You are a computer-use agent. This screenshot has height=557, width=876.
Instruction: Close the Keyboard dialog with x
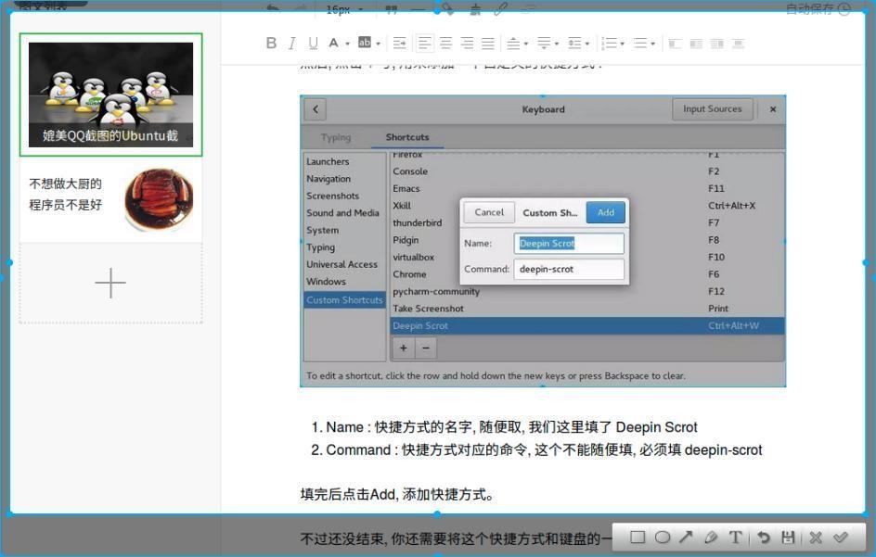click(x=773, y=109)
